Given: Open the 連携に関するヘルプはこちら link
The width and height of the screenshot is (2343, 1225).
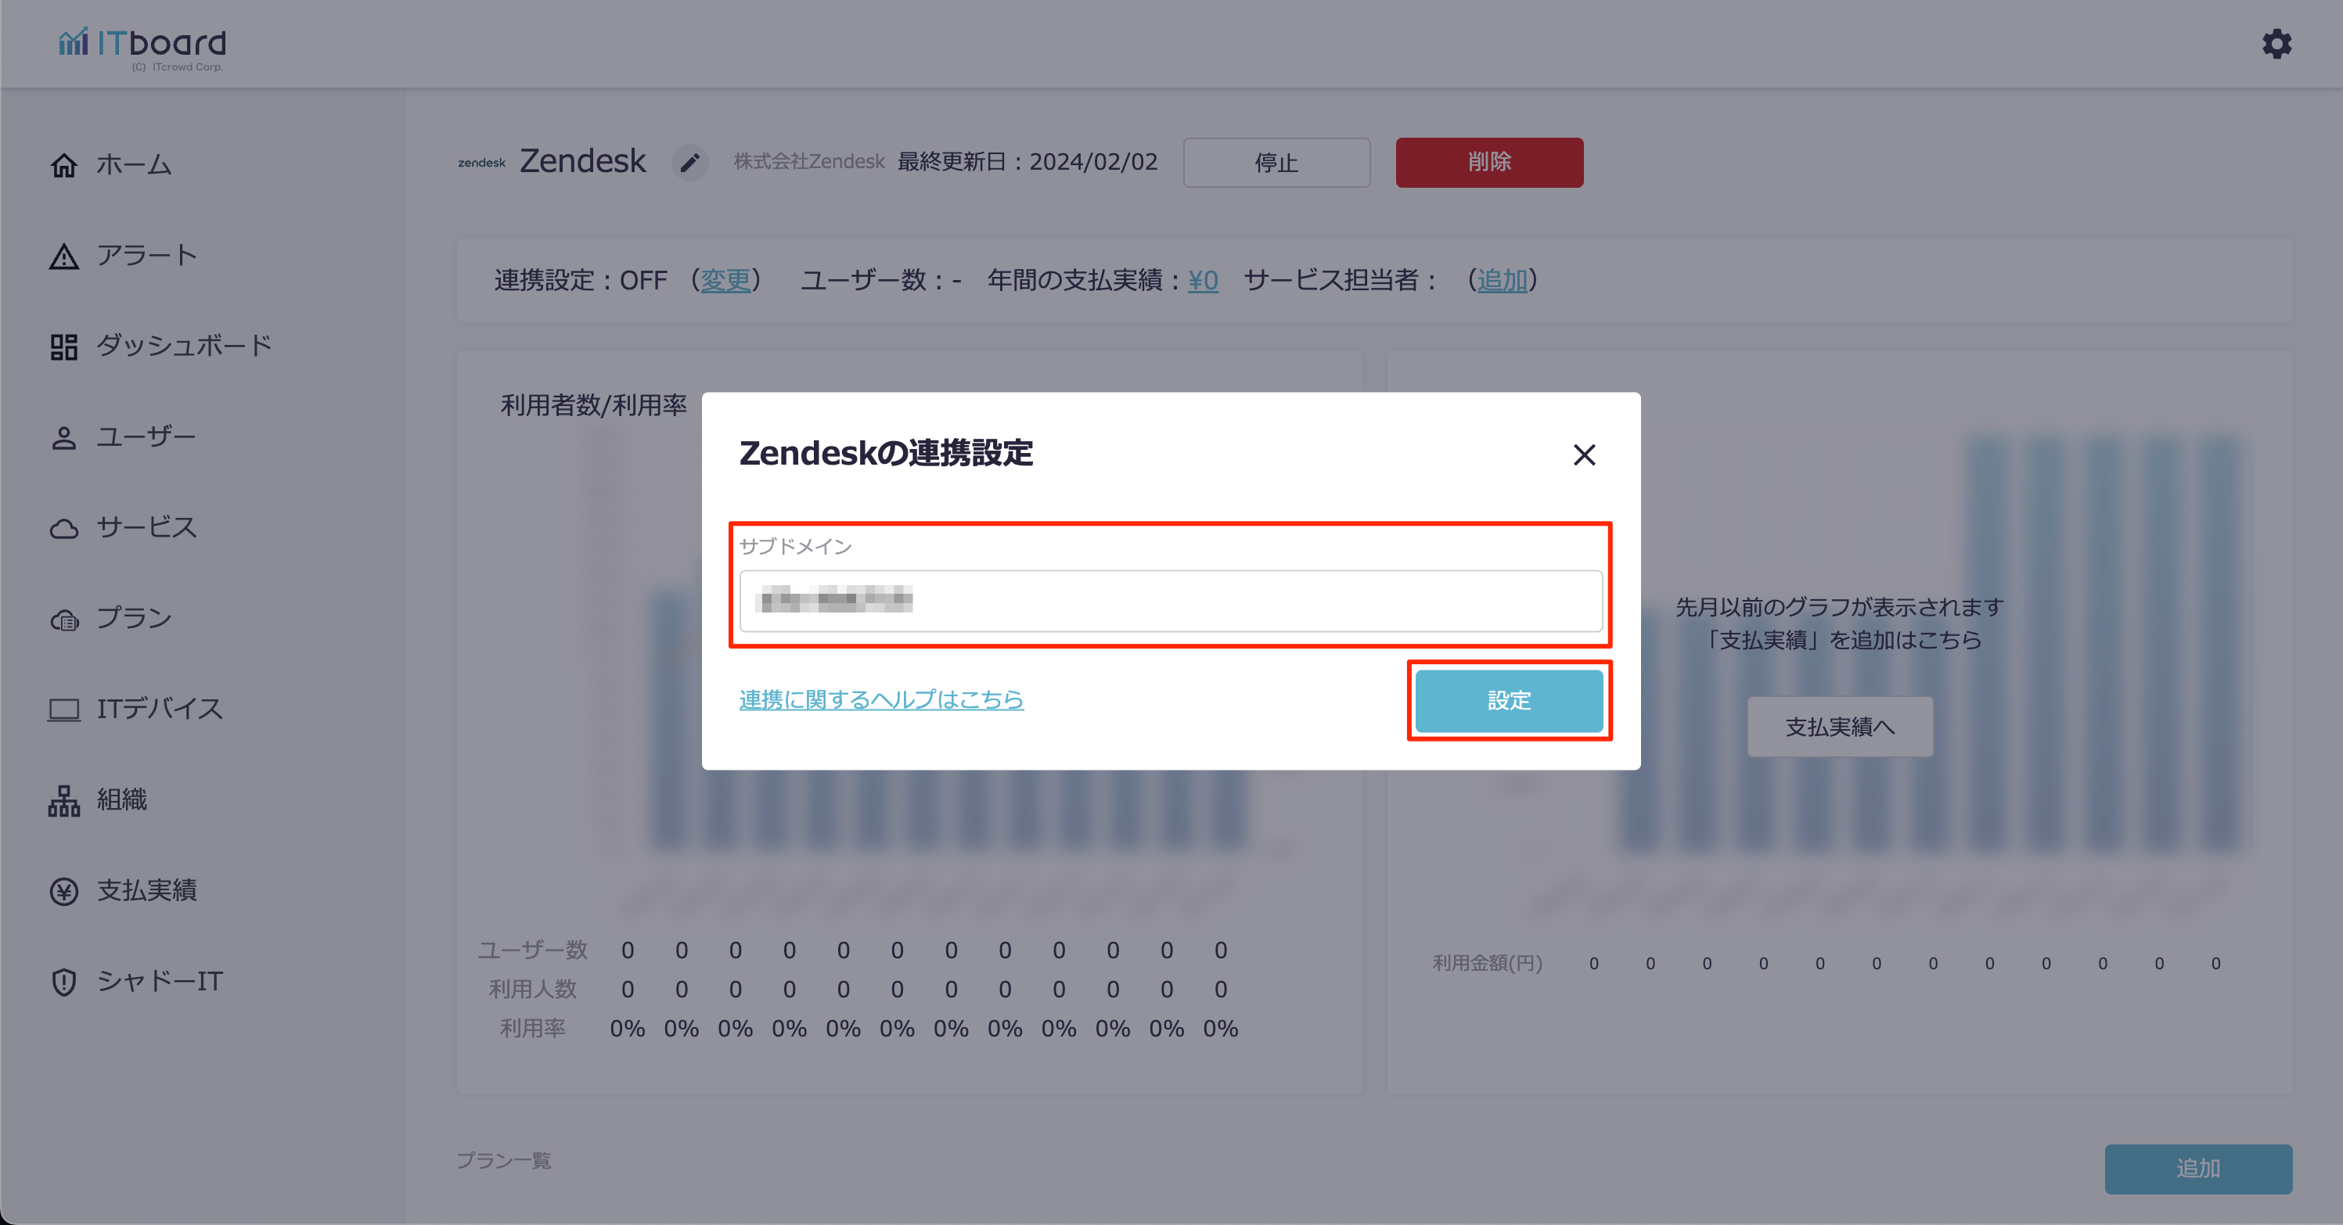Looking at the screenshot, I should coord(880,699).
